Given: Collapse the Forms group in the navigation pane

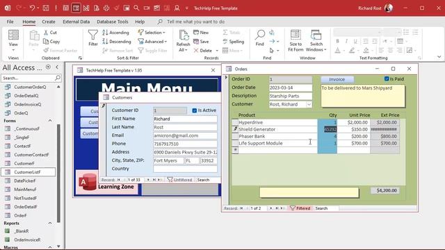Looking at the screenshot, I should (50, 121).
